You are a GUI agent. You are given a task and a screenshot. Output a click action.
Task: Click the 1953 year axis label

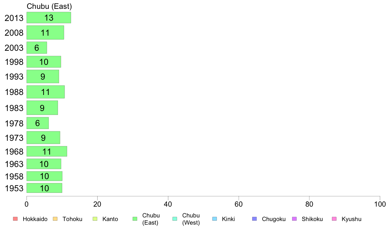14,188
